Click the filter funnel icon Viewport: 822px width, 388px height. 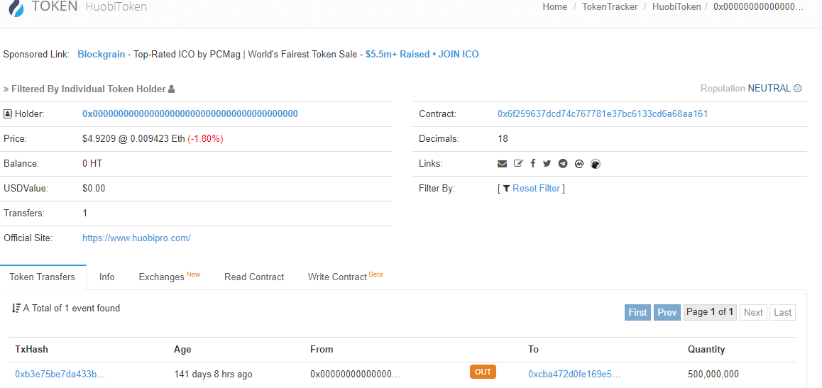click(506, 189)
